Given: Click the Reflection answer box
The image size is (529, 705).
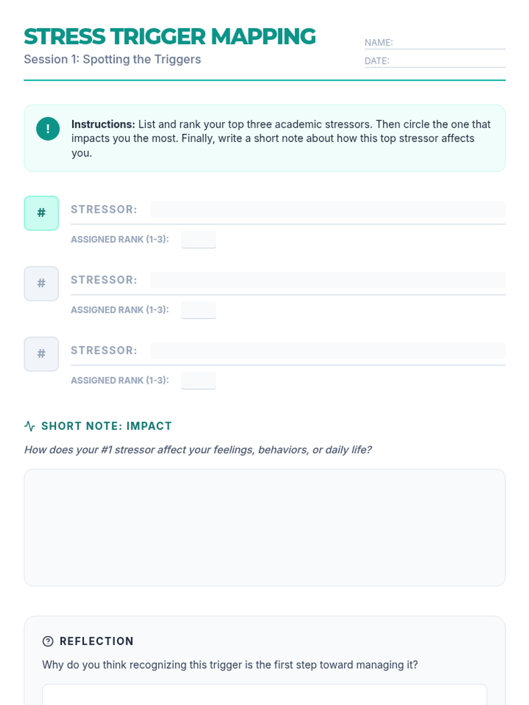Looking at the screenshot, I should coord(264,695).
